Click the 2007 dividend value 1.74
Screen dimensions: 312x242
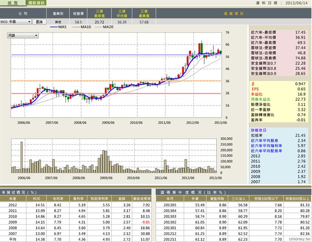point(302,182)
